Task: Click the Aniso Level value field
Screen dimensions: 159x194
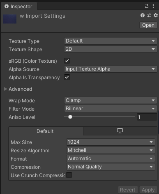Action: [147, 117]
